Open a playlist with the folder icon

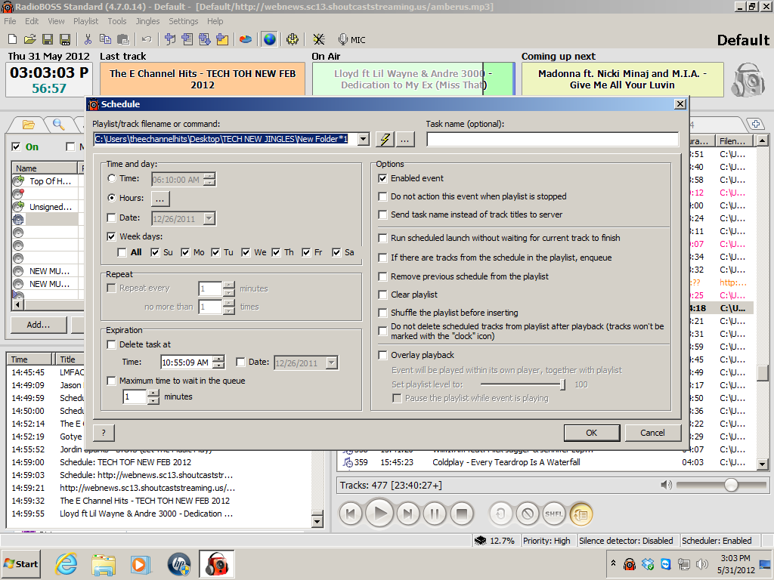tap(29, 39)
